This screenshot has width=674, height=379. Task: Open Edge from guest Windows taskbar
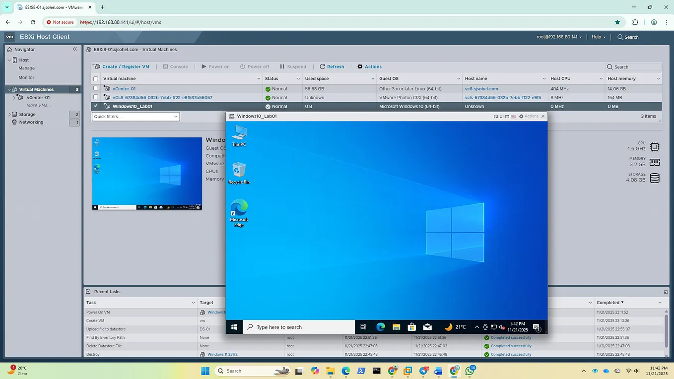point(381,327)
